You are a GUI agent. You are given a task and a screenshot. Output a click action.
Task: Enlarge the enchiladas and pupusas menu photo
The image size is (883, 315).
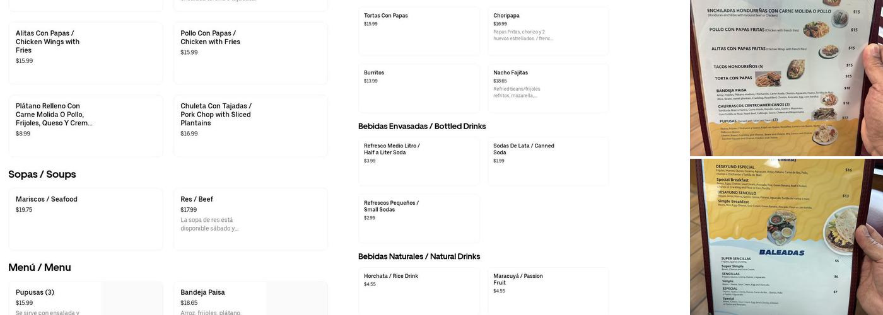[x=786, y=77]
